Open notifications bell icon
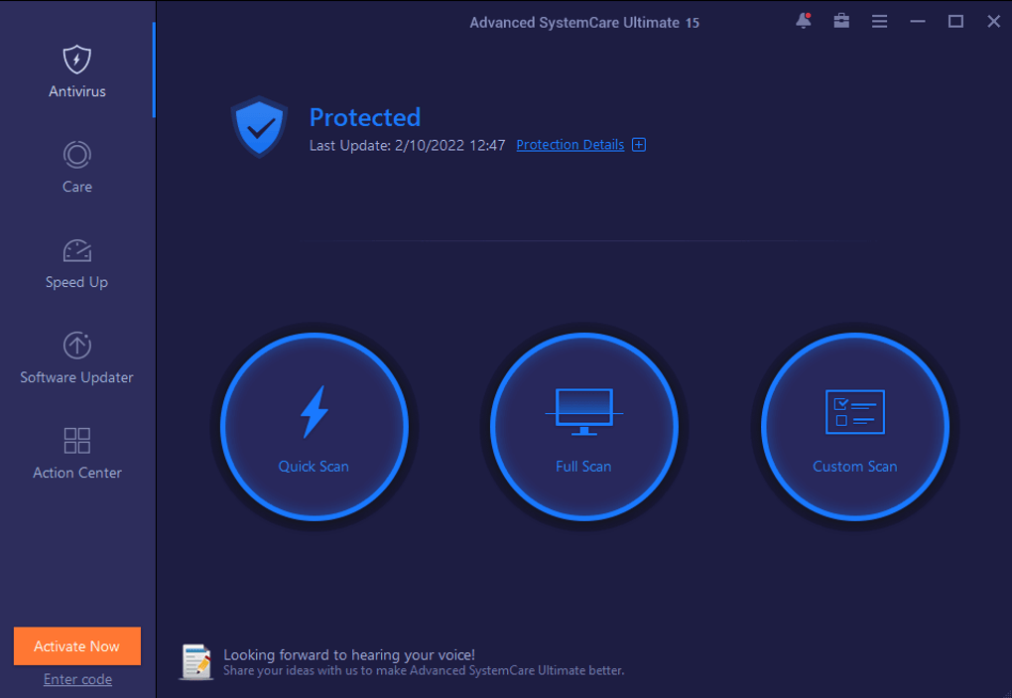Viewport: 1012px width, 698px height. [804, 21]
